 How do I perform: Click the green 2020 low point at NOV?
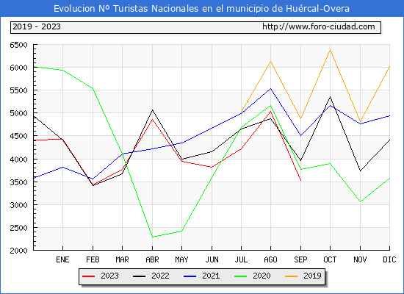coord(360,201)
